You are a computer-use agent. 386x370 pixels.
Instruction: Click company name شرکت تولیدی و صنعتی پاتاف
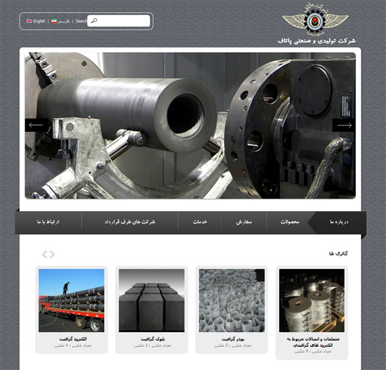click(317, 41)
